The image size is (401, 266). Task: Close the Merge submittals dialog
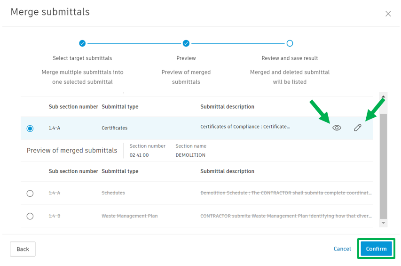(x=388, y=14)
